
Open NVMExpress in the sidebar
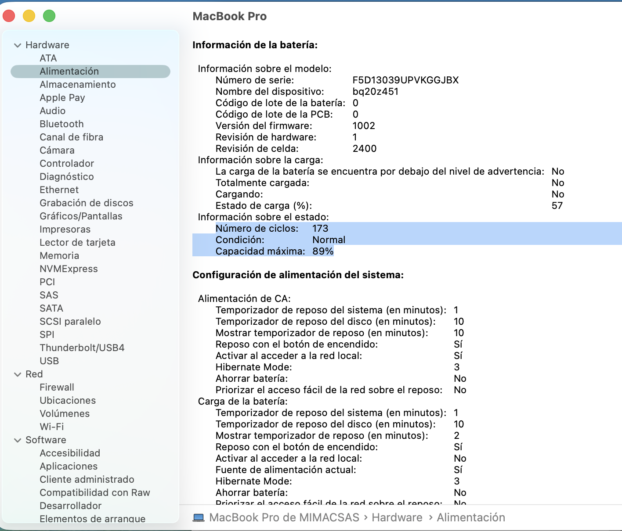[x=69, y=269]
